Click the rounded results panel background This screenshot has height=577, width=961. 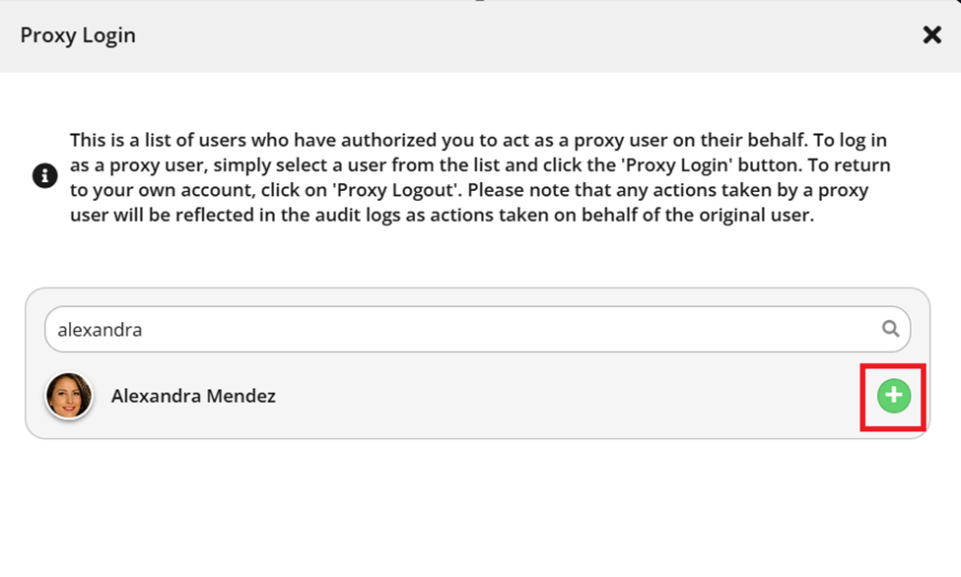[477, 363]
